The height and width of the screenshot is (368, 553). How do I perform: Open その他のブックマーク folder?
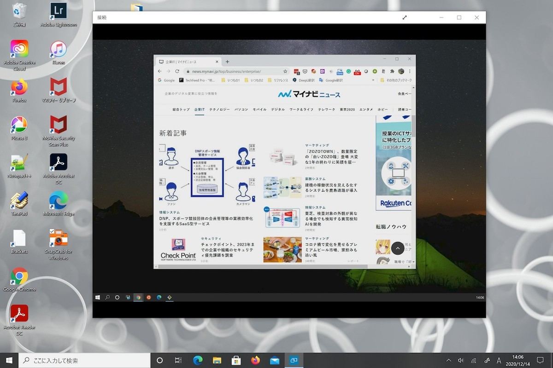tap(396, 80)
